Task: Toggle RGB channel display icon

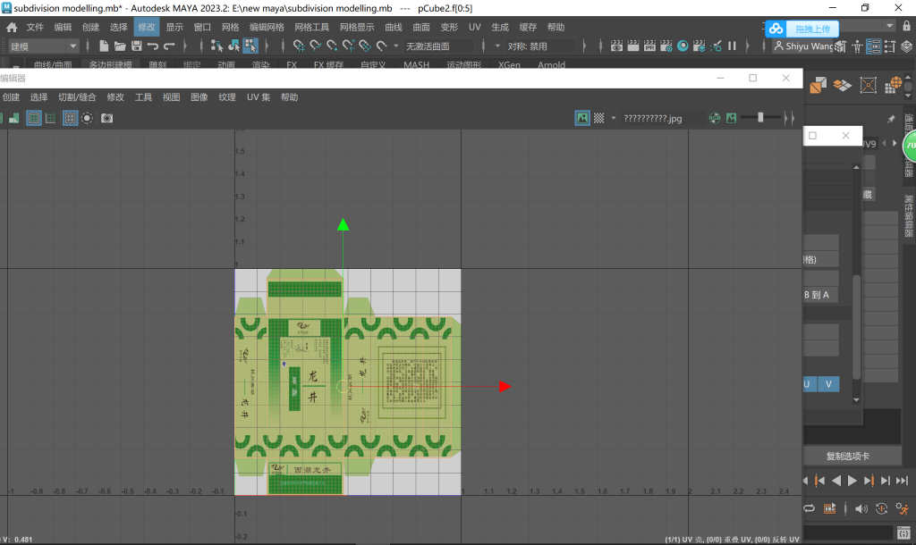Action: click(715, 119)
